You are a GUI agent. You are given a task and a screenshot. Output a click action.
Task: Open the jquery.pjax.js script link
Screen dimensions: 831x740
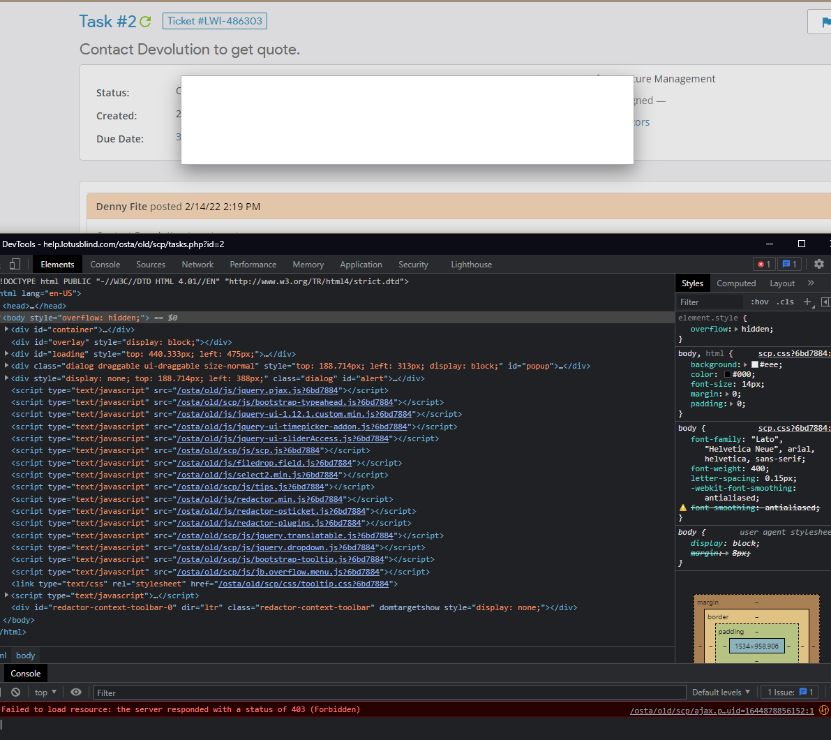(257, 390)
